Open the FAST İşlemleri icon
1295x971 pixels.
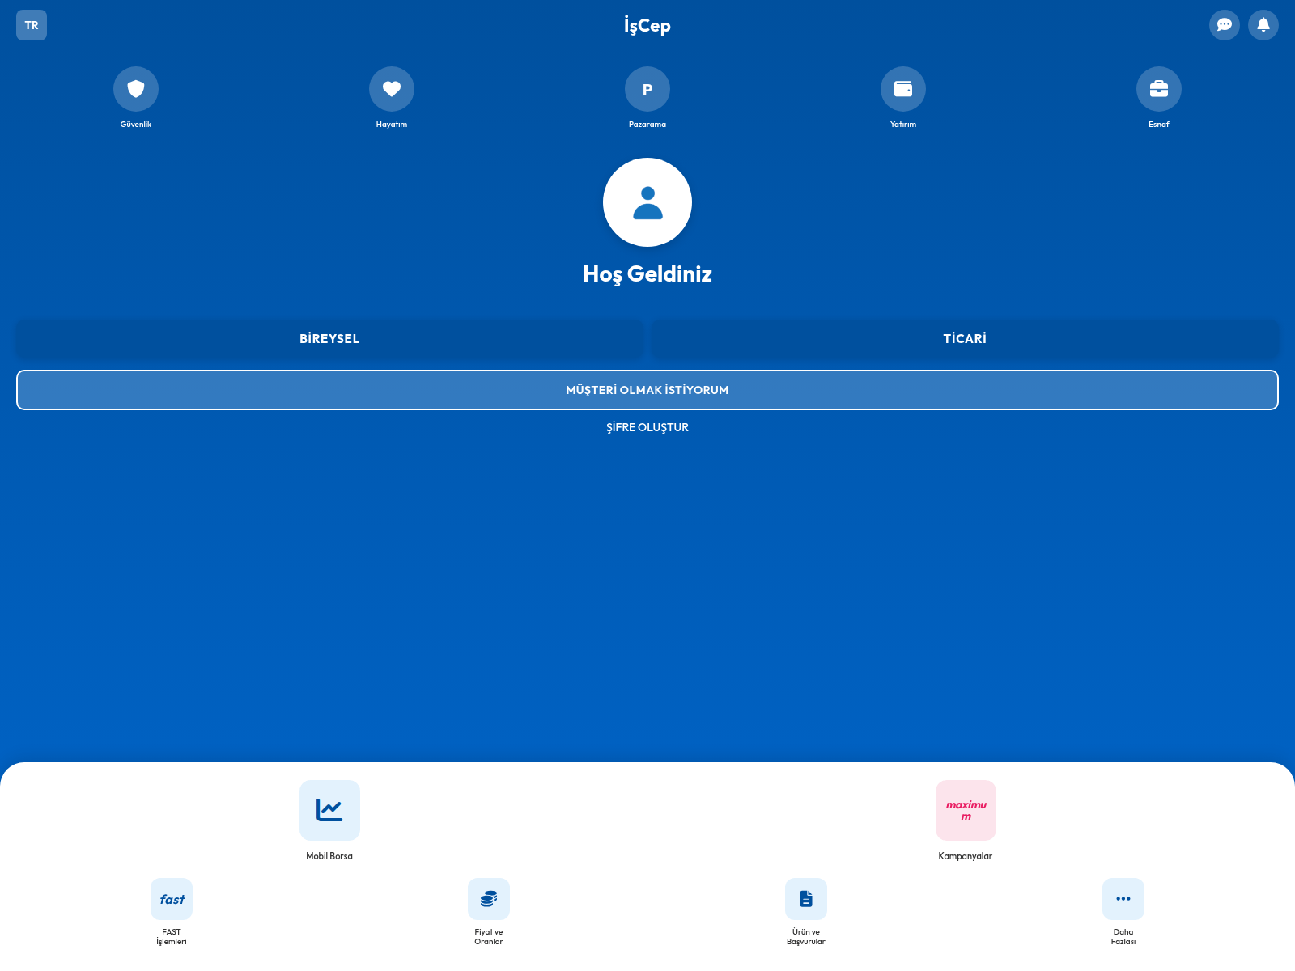pos(172,899)
